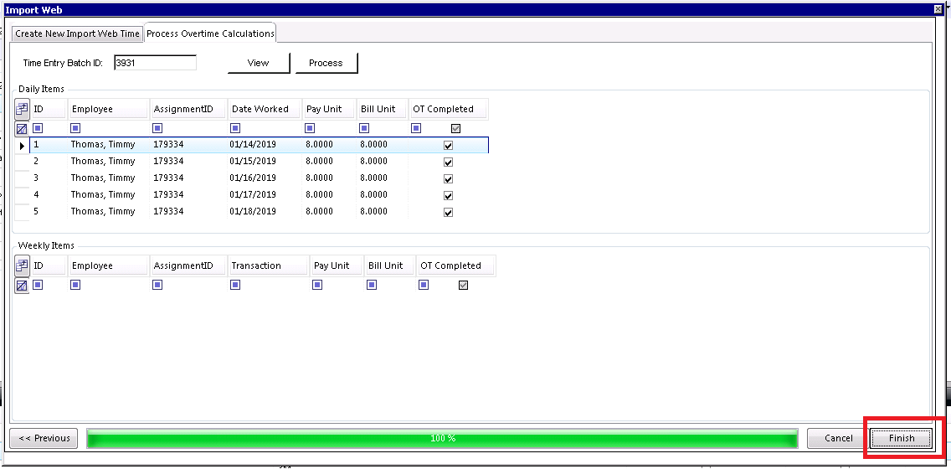Sort Weekly Items by Bill Unit header
The width and height of the screenshot is (951, 469).
[390, 265]
